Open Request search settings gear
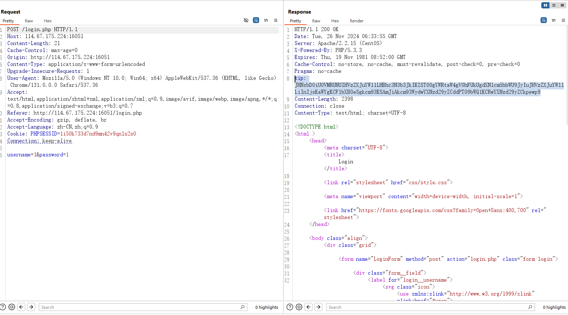The image size is (568, 315). coord(12,307)
